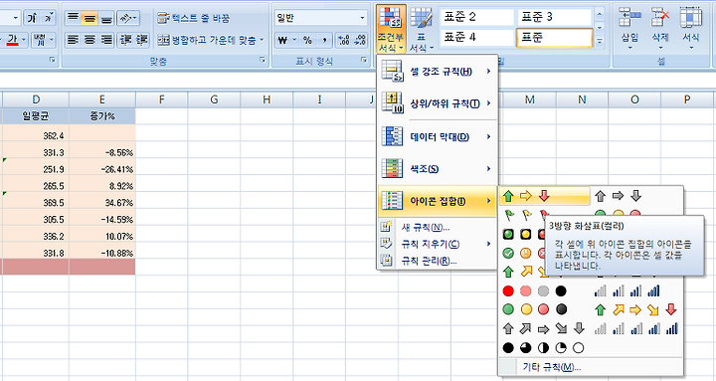The width and height of the screenshot is (716, 381).
Task: Toggle align text right
Action: (x=106, y=40)
